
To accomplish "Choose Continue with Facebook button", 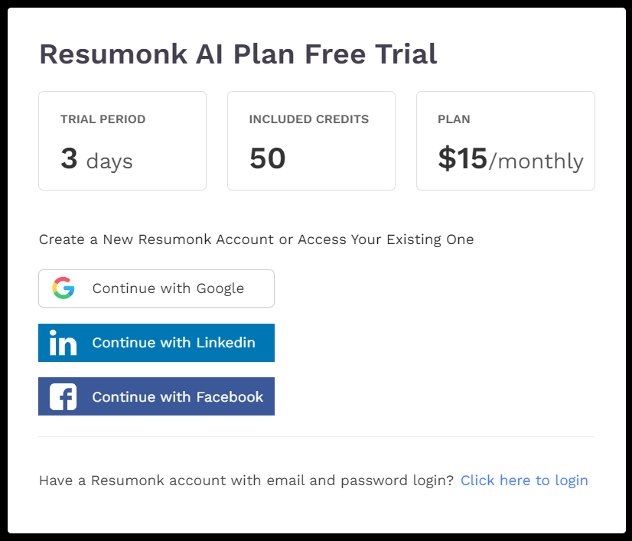I will [x=156, y=396].
